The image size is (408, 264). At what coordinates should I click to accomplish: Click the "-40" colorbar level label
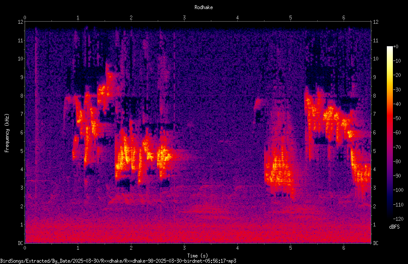point(397,104)
